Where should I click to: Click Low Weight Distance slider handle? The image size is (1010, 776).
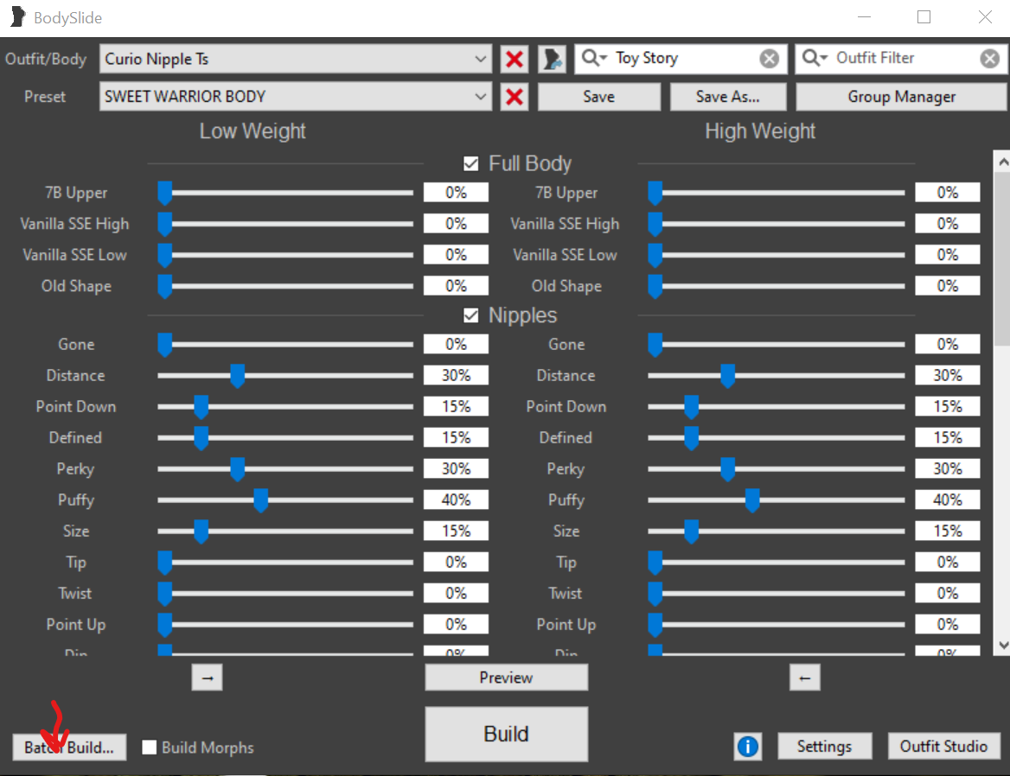237,376
